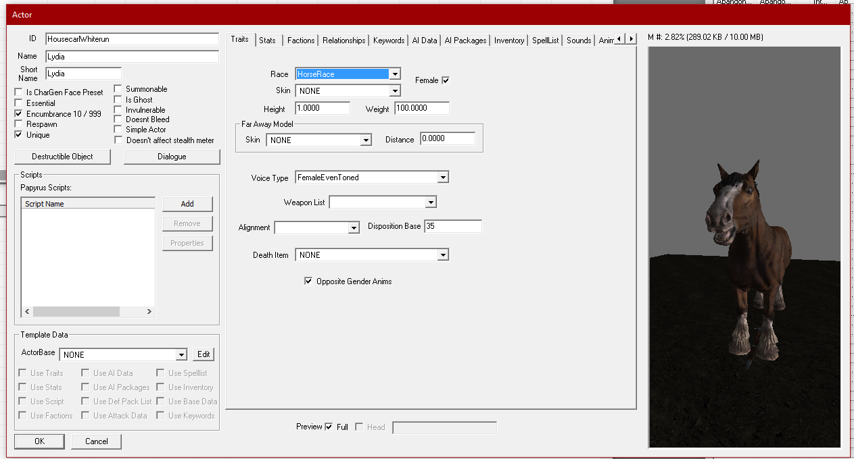Open the Relationships tab
854x459 pixels.
[343, 40]
